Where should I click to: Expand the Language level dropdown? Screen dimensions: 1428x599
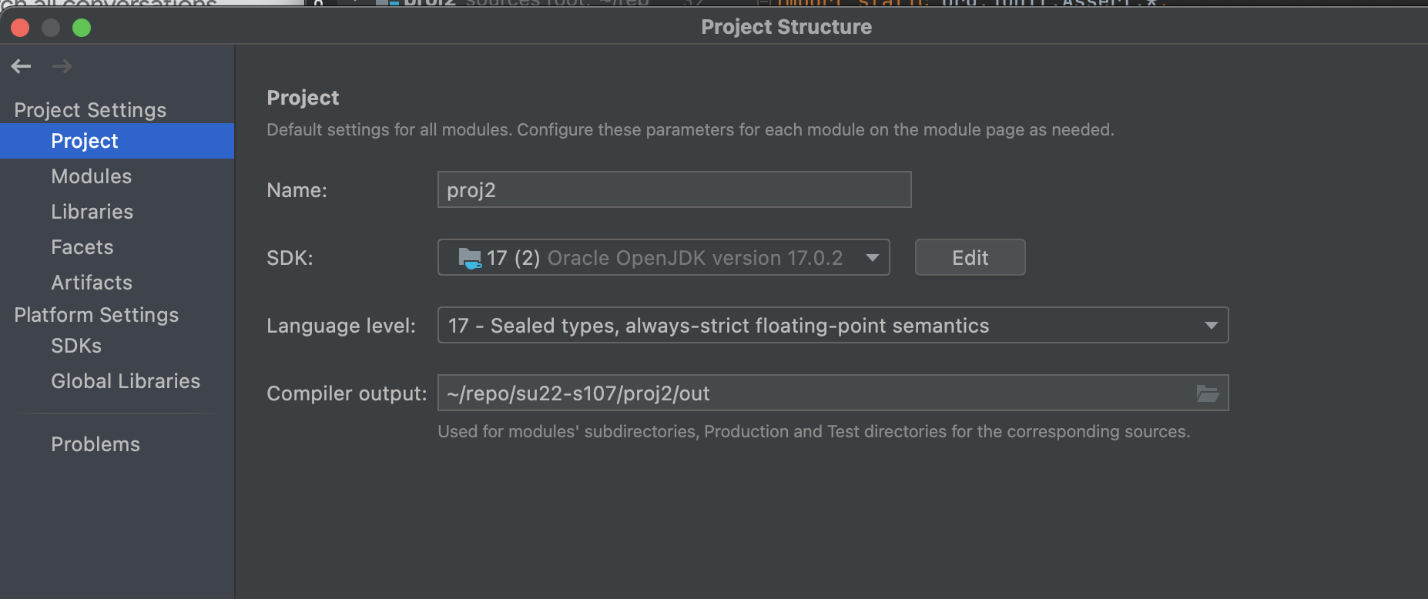pos(1211,326)
